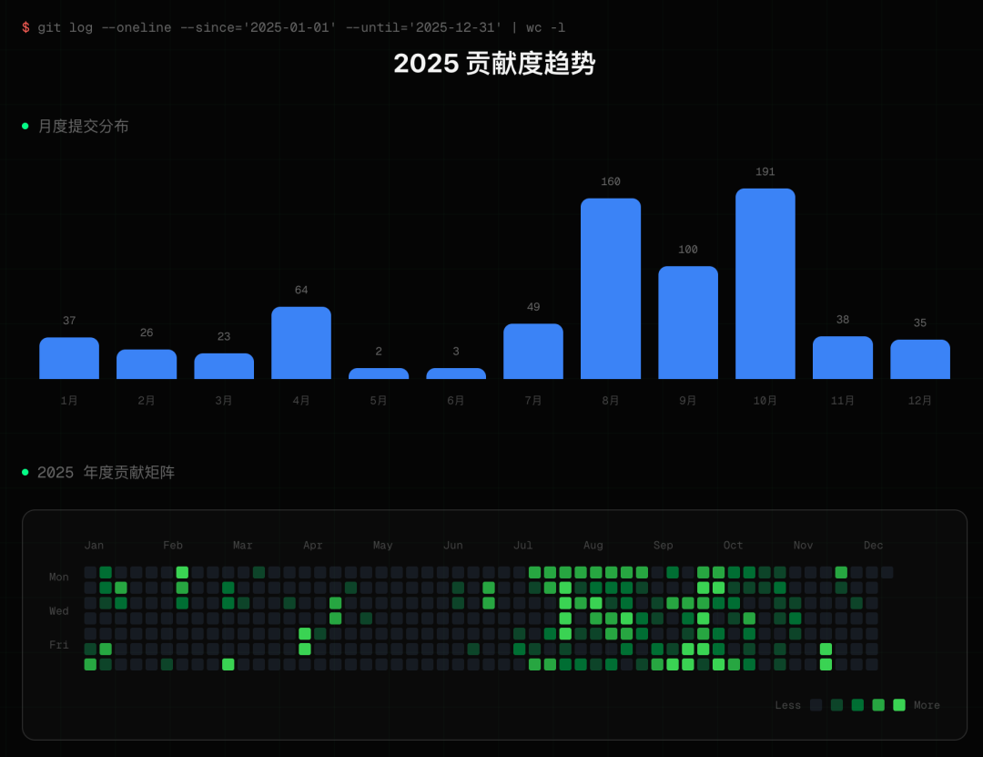Click the "Jan" heatmap month label
The height and width of the screenshot is (757, 983).
[94, 546]
